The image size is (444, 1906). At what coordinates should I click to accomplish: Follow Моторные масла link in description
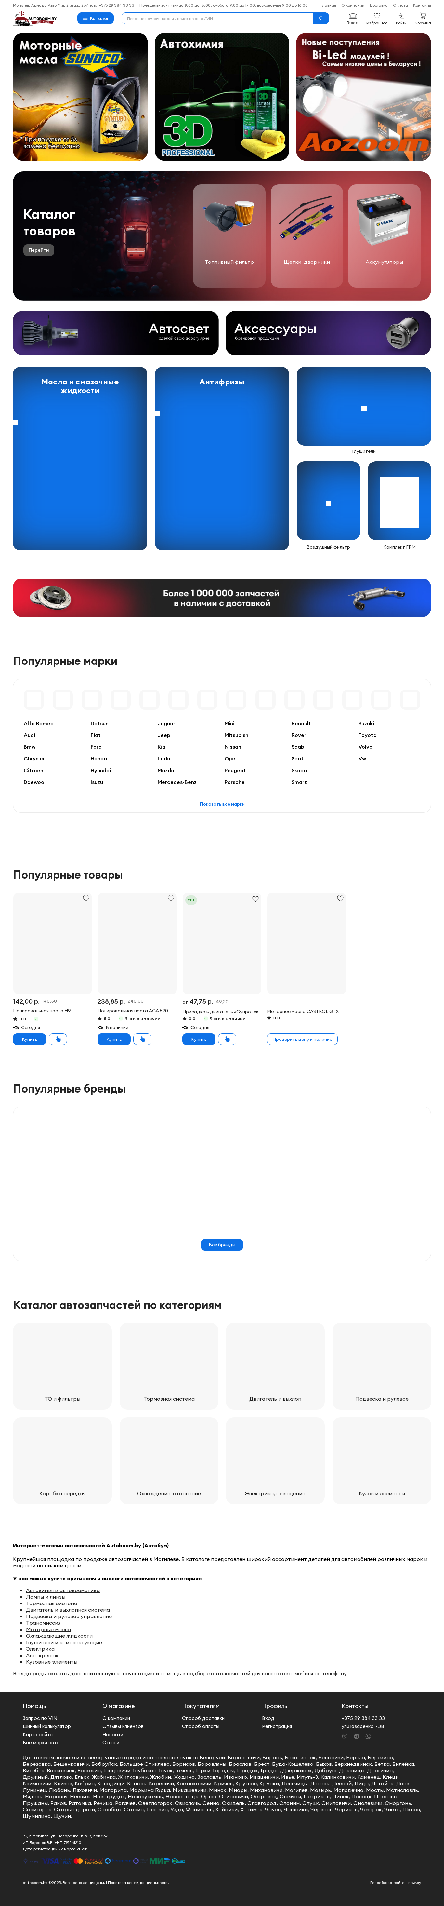click(x=48, y=1629)
